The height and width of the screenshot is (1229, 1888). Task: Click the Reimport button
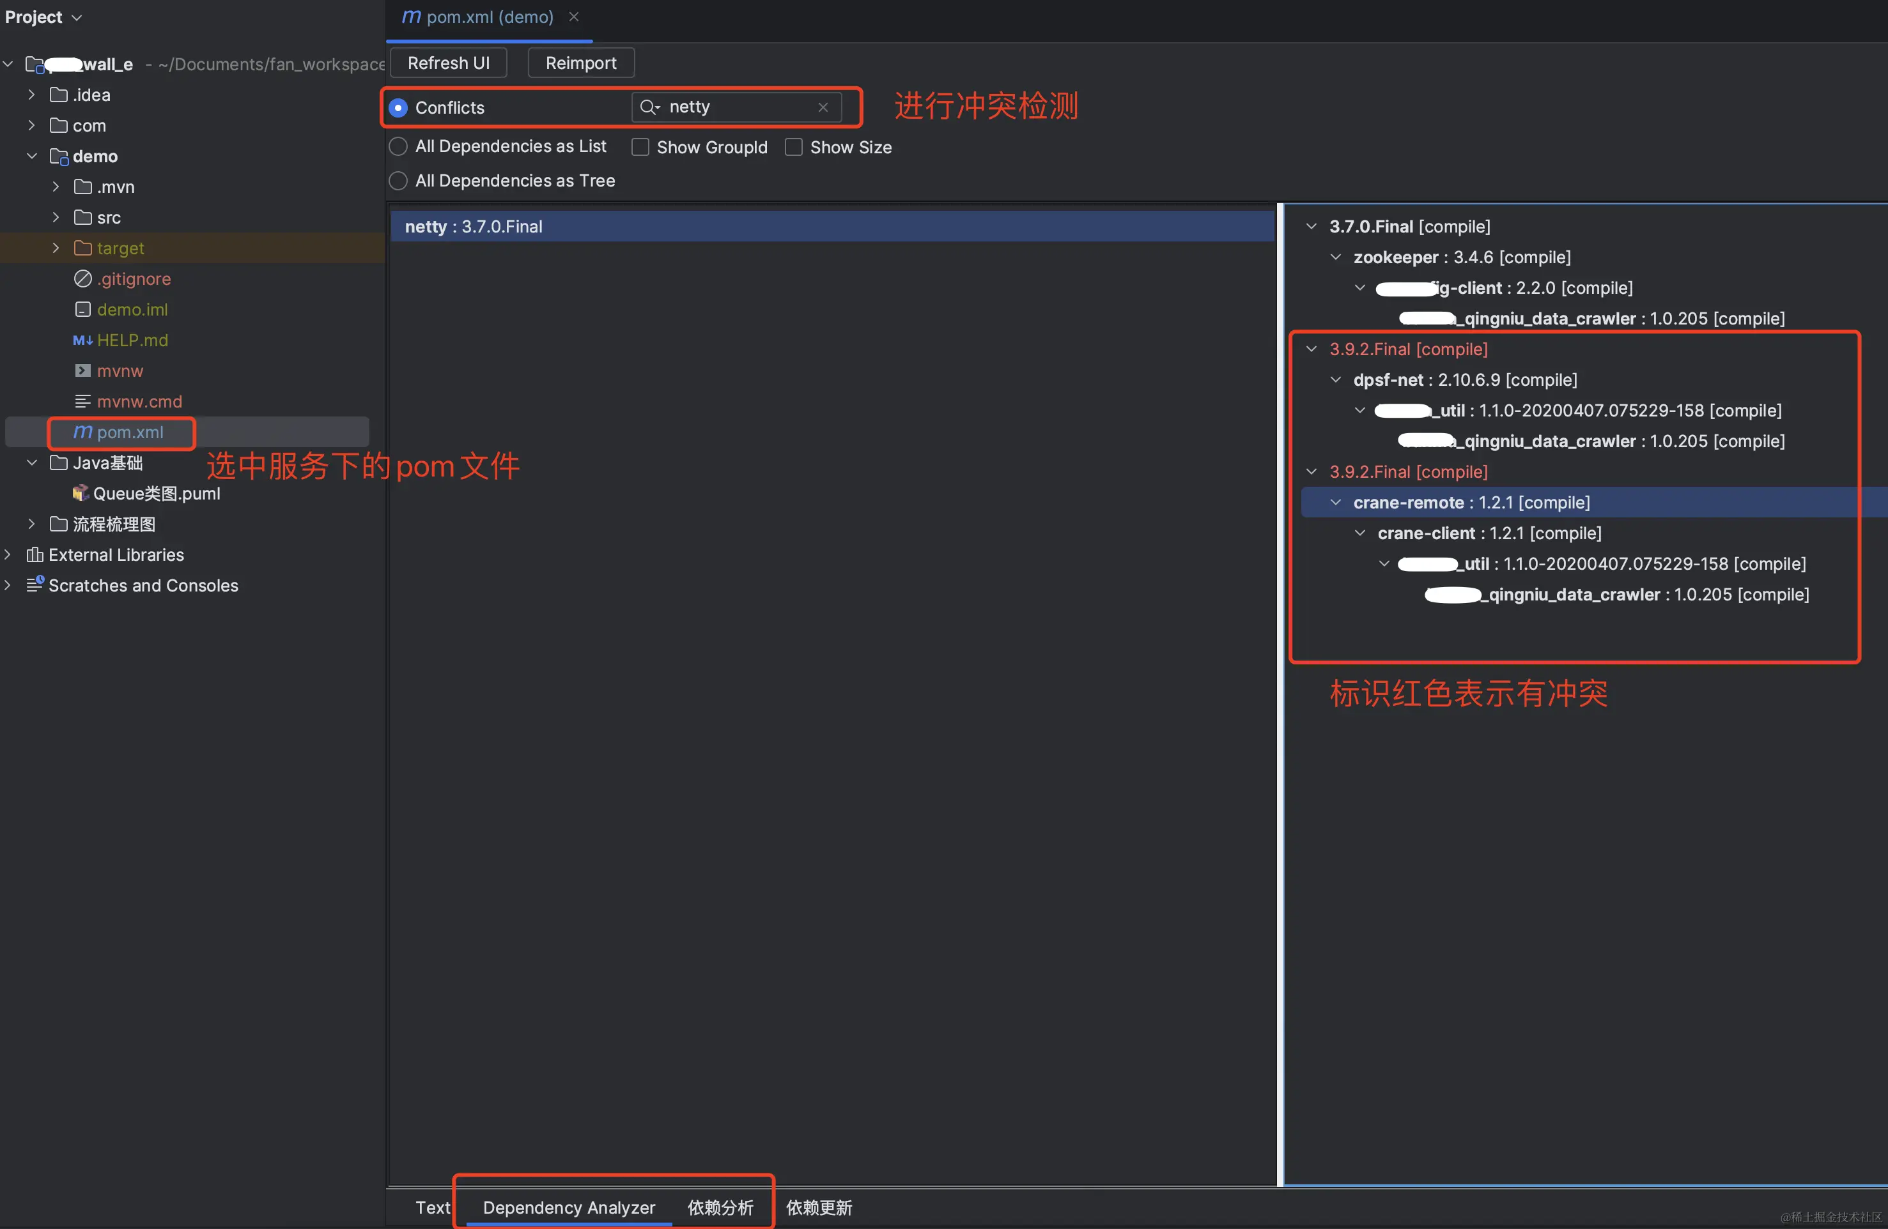(581, 63)
